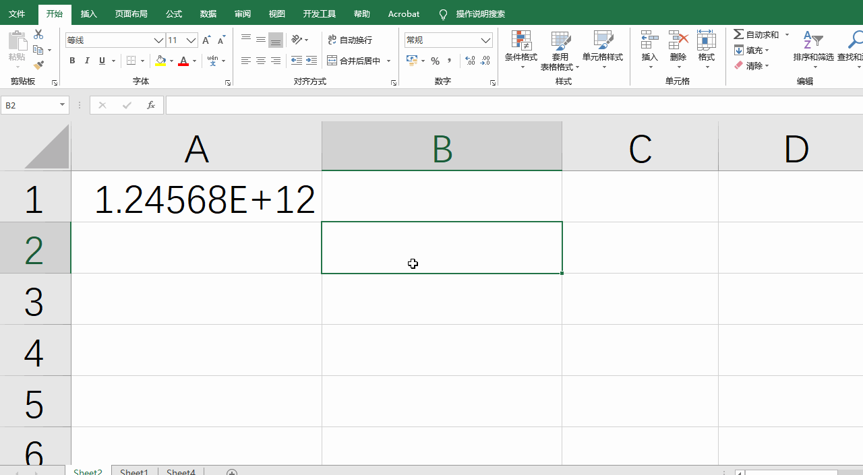Open 填充 fill dropdown
The image size is (863, 475).
click(752, 50)
